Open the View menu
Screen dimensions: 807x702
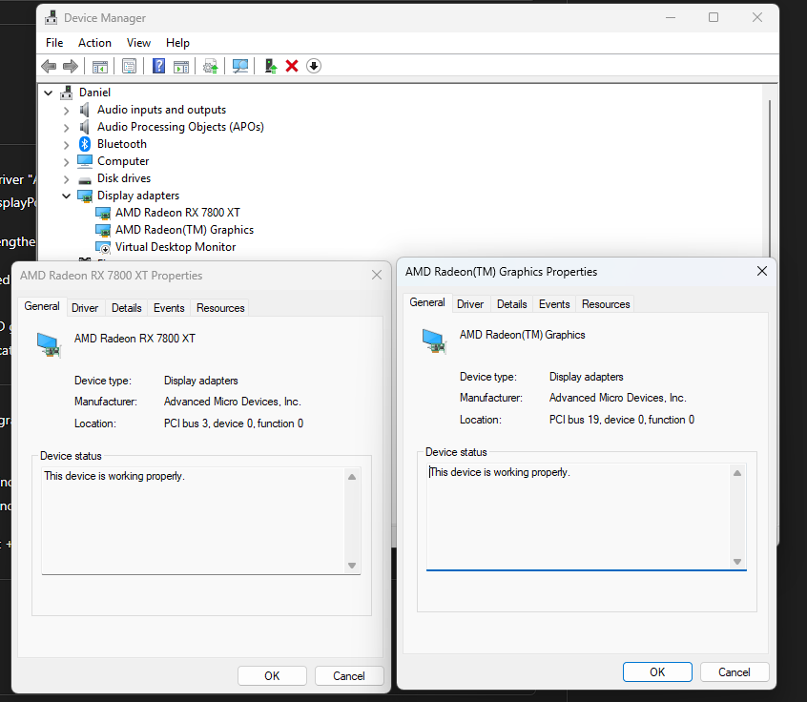(x=138, y=43)
